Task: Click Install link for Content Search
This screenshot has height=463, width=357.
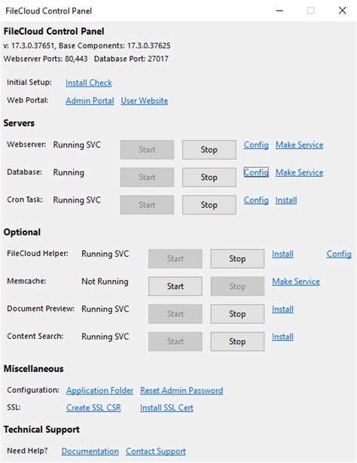Action: coord(282,337)
